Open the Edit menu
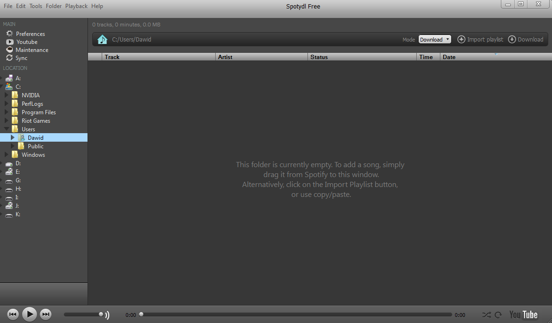This screenshot has width=552, height=323. pos(21,6)
